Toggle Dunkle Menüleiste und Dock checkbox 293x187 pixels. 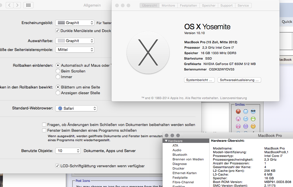(x=57, y=31)
